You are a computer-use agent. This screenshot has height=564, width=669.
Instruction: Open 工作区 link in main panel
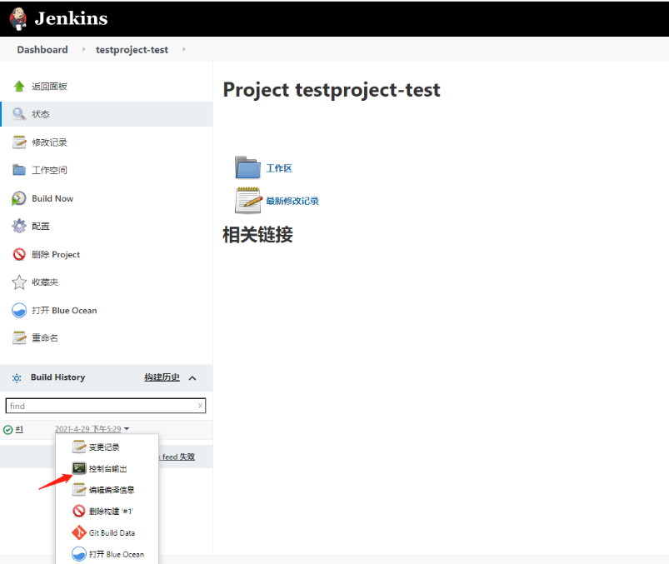[279, 168]
